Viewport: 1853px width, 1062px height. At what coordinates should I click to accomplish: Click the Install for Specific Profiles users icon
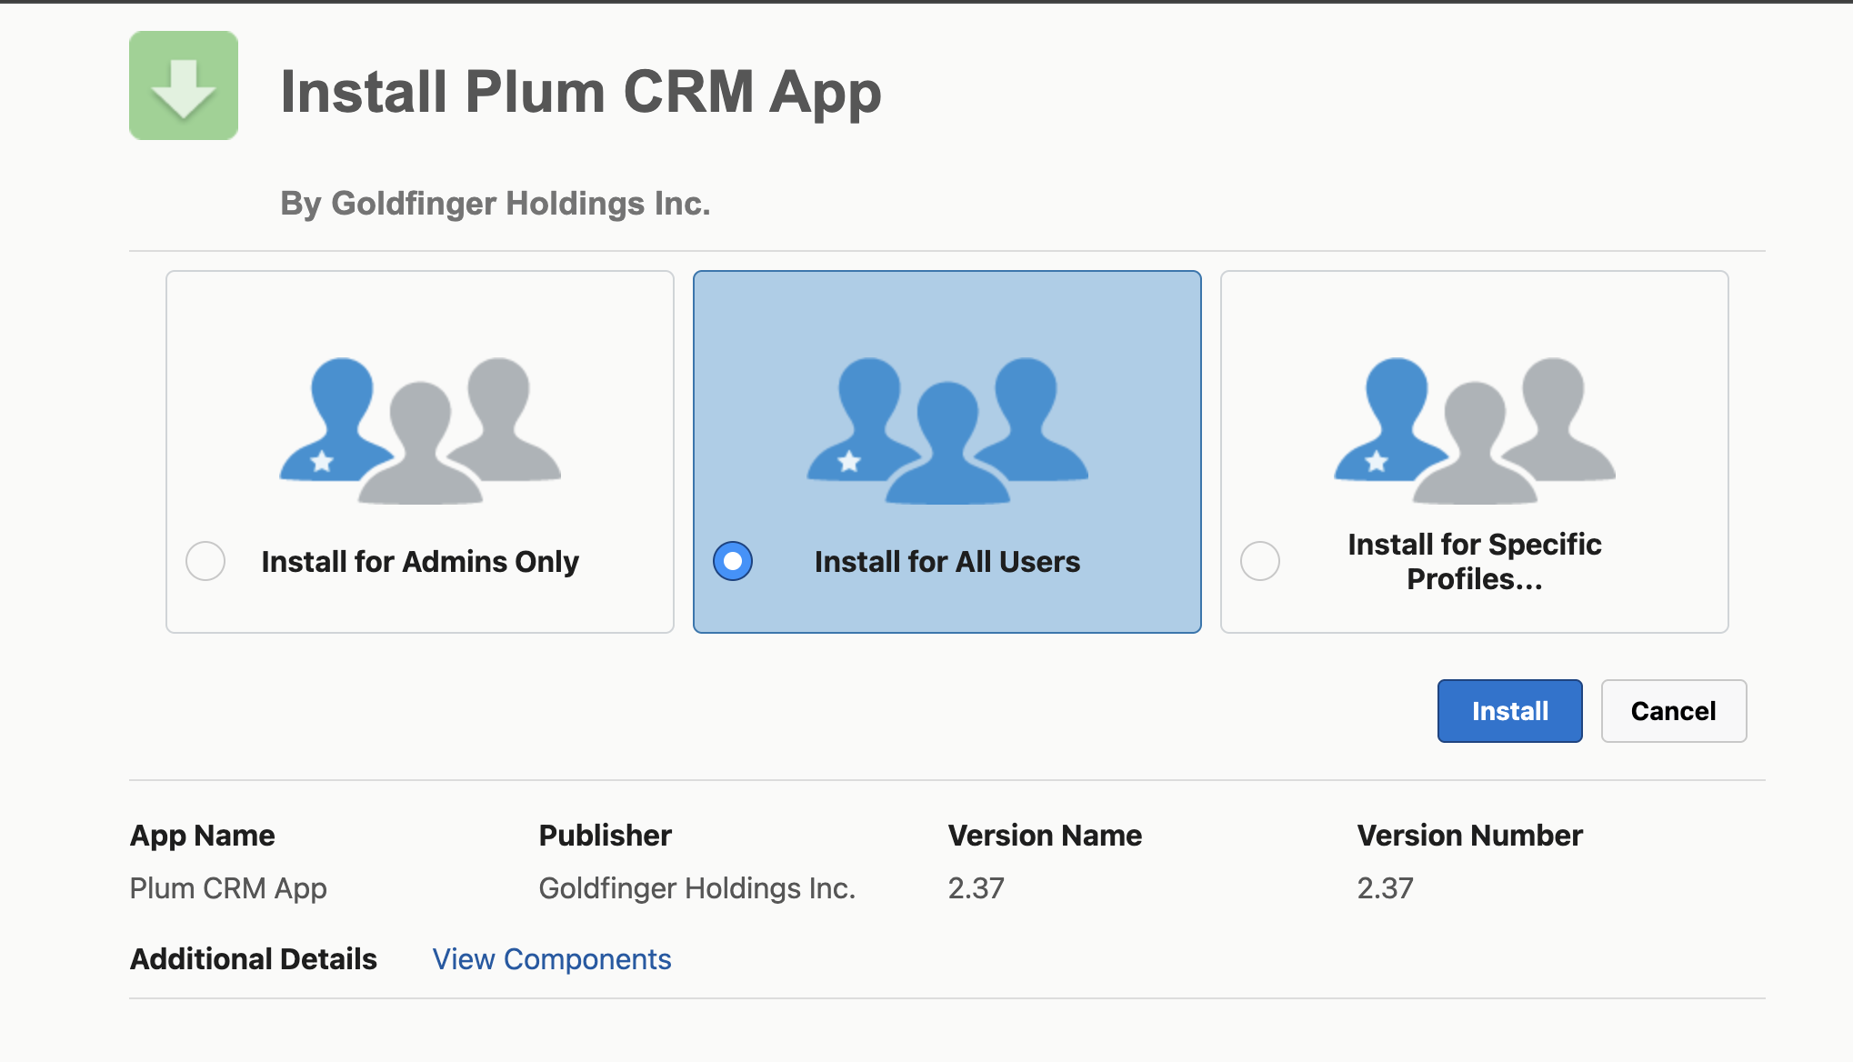[x=1475, y=431]
